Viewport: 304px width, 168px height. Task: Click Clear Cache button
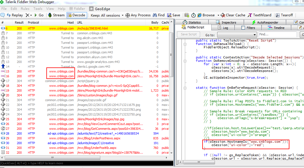[233, 15]
